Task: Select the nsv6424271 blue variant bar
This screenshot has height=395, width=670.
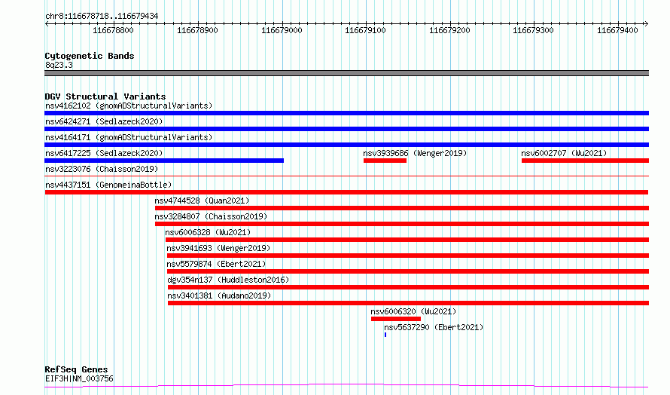Action: [x=346, y=129]
